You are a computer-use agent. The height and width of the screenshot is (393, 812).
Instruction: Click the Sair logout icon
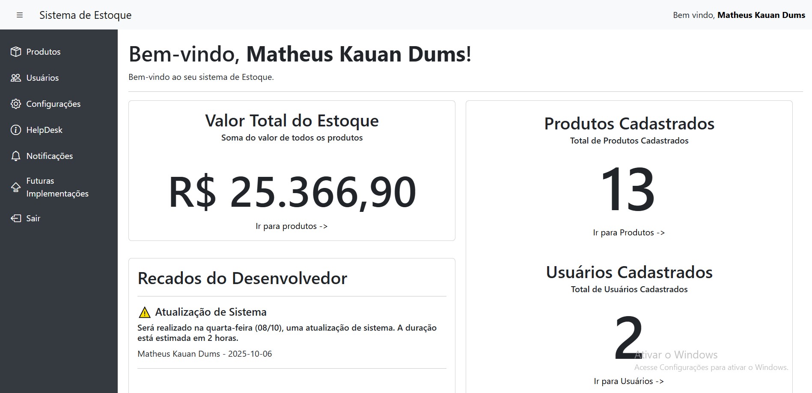click(x=16, y=218)
